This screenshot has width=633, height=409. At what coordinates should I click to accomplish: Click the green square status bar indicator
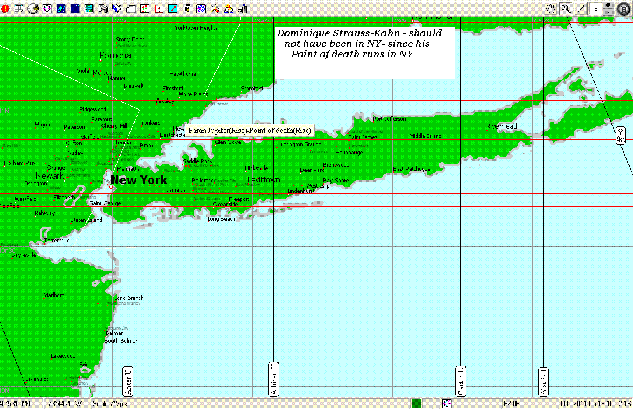[x=416, y=403]
